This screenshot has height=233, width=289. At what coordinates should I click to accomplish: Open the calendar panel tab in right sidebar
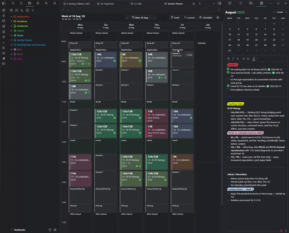pos(262,3)
